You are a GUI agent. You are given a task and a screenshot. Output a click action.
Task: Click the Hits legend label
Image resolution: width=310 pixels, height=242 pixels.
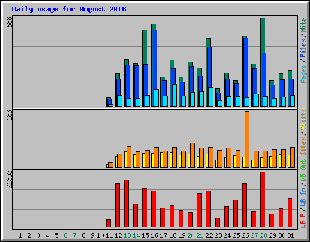coord(303,25)
